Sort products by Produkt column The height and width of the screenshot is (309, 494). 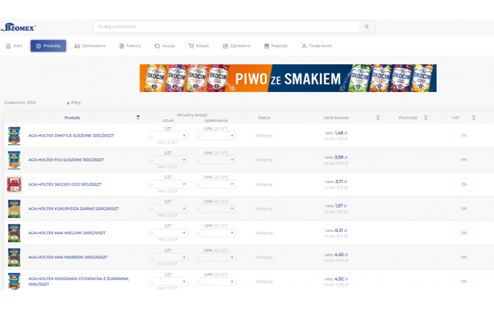click(138, 117)
